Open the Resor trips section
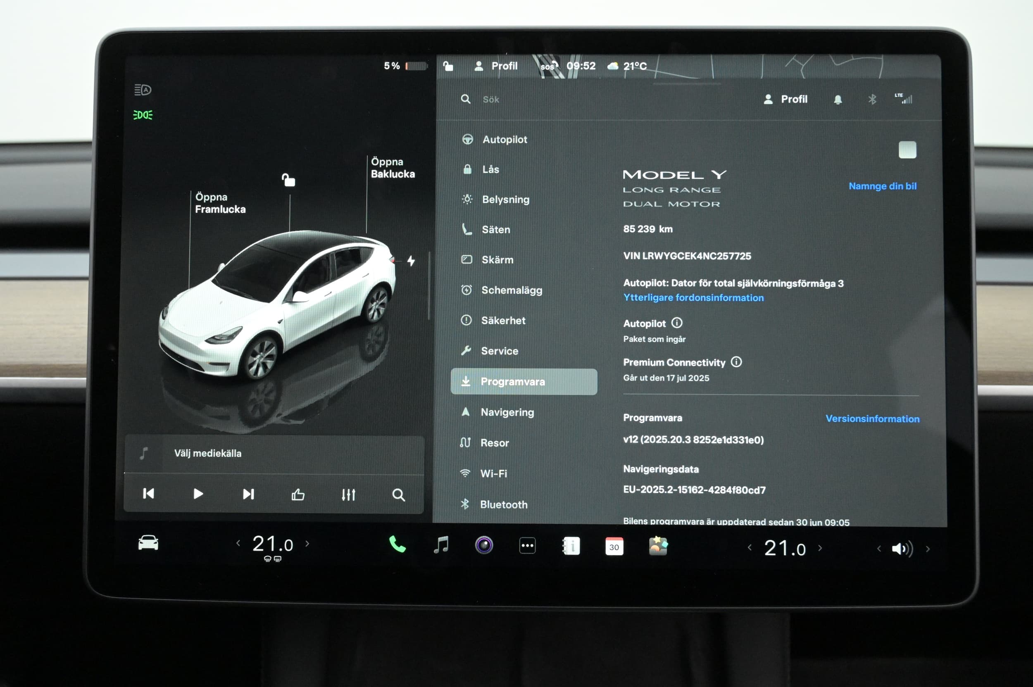This screenshot has width=1033, height=687. tap(484, 442)
